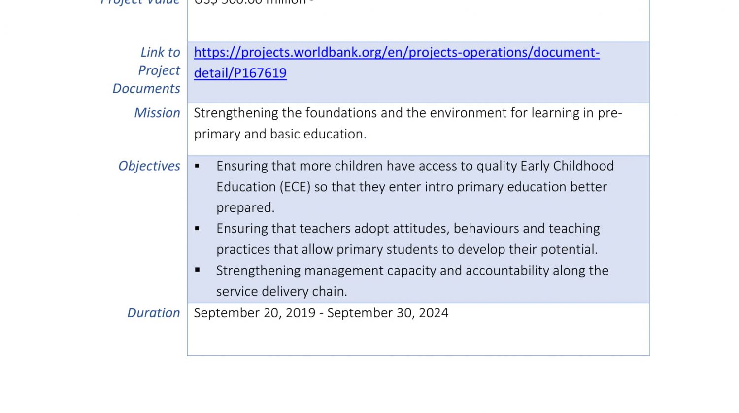Click the "detail/P167619" link portion
739x413 pixels.
240,73
